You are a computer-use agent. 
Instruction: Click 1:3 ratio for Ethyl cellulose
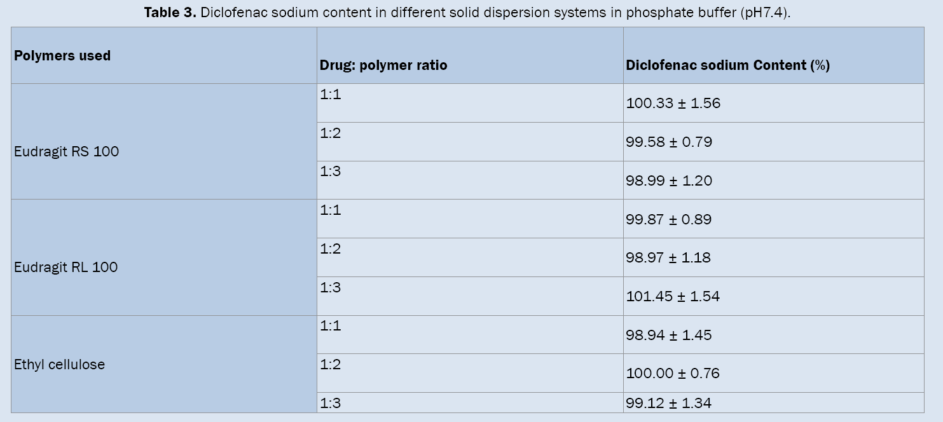[x=331, y=403]
